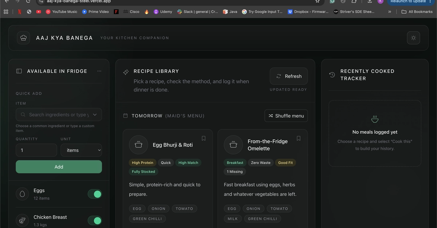Click the High Match tag

[x=188, y=163]
